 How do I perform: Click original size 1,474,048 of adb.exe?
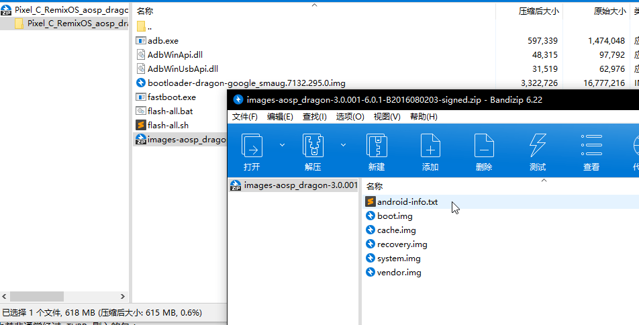[x=606, y=40]
